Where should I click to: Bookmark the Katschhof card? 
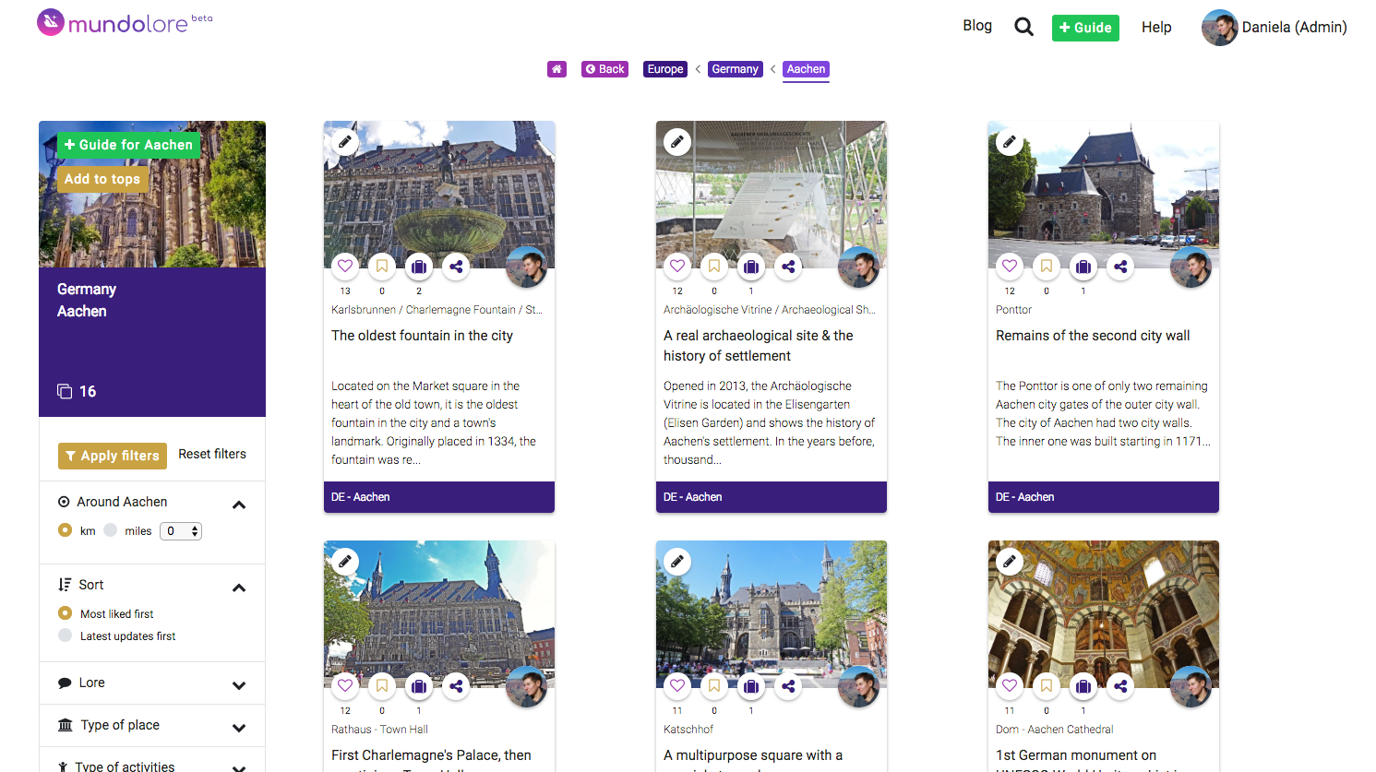point(714,685)
